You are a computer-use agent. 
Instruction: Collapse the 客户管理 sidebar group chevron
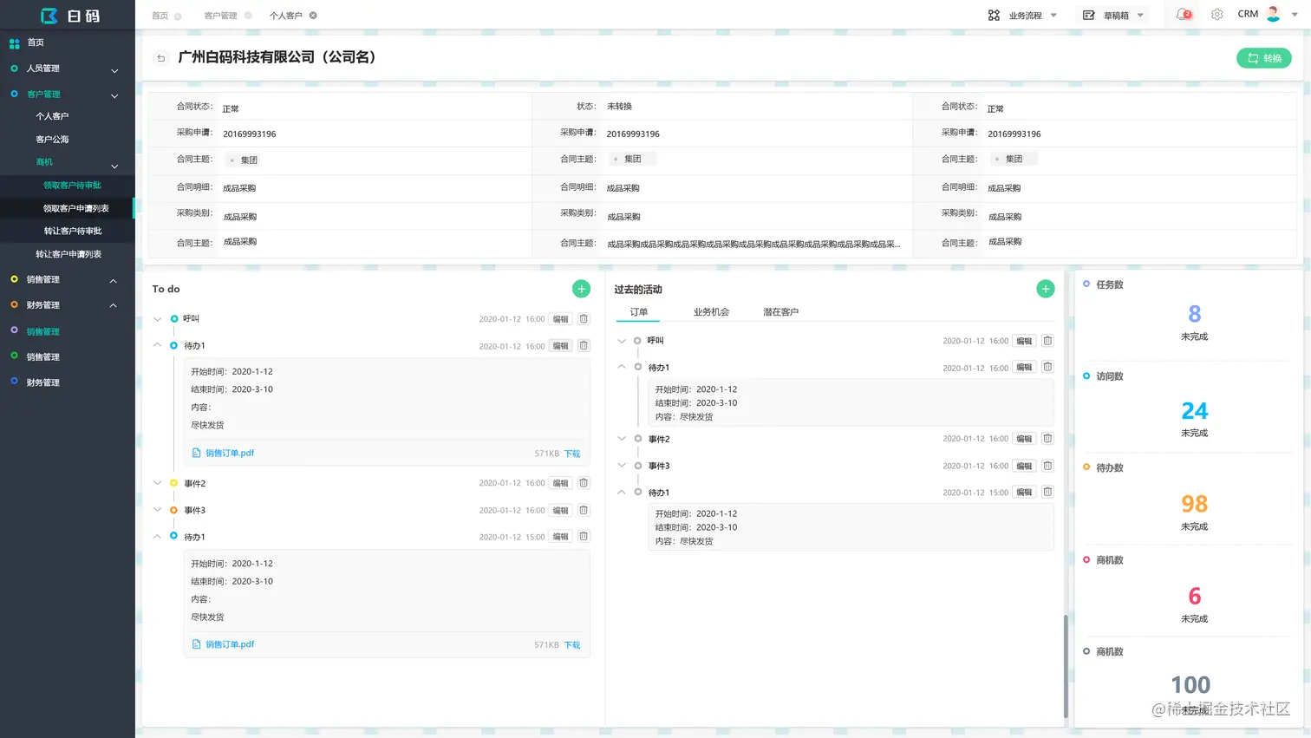(114, 95)
